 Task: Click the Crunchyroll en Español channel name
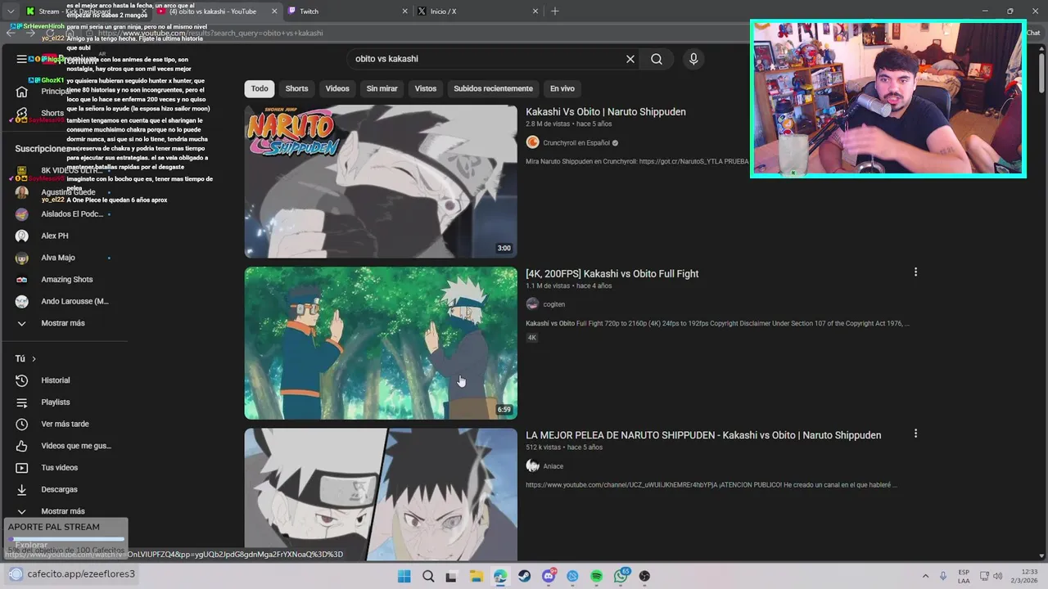576,142
